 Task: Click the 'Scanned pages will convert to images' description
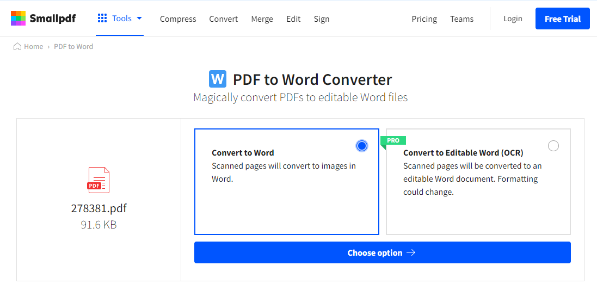[x=284, y=172]
